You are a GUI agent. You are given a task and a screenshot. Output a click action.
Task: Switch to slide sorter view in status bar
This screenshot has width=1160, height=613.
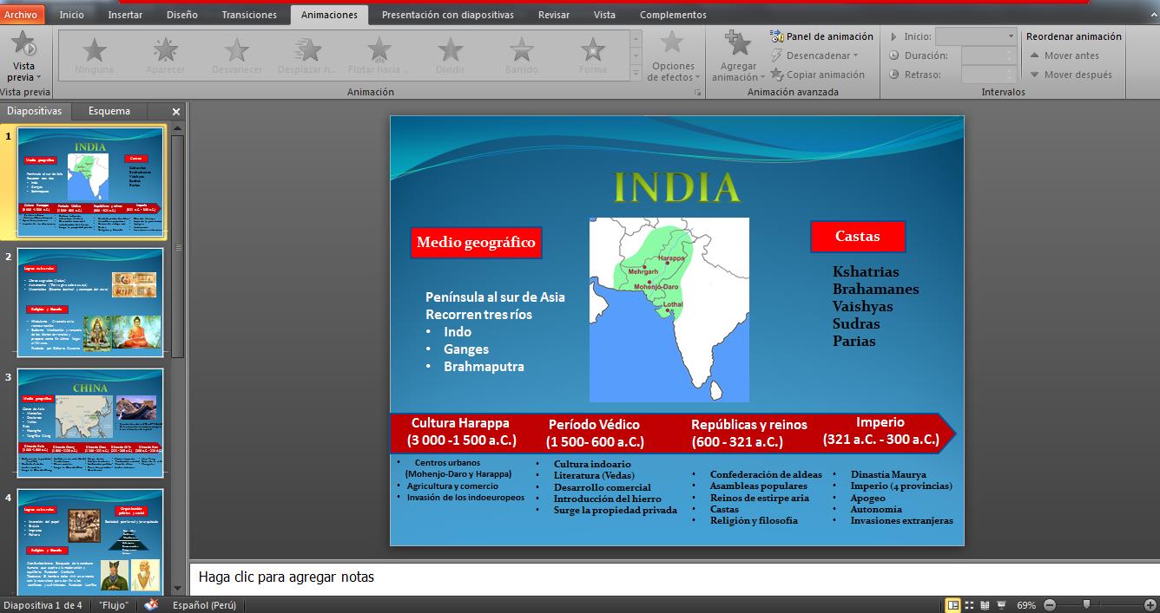pos(969,604)
